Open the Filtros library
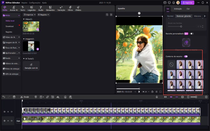This screenshot has height=131, width=210. pos(70,8)
